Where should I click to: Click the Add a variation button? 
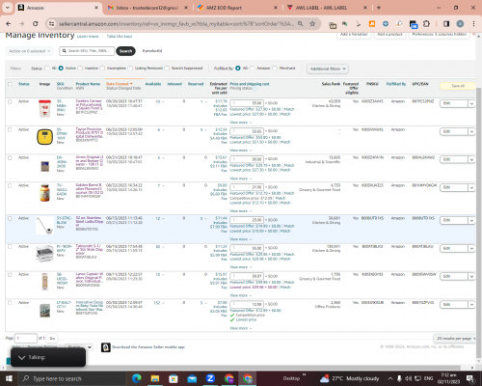(x=354, y=35)
